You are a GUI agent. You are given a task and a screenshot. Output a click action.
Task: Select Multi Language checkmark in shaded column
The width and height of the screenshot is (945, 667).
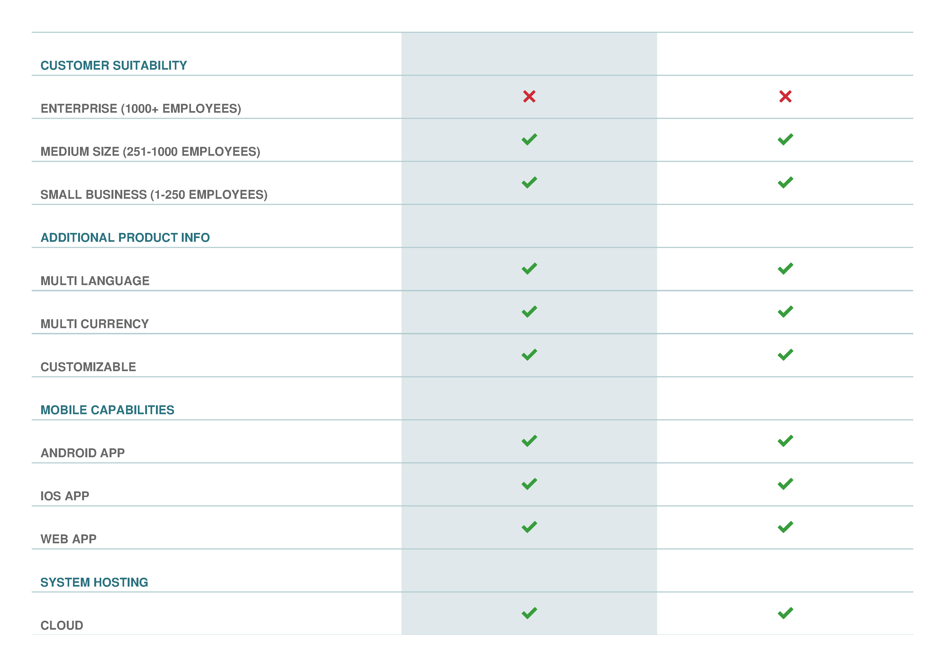(529, 268)
